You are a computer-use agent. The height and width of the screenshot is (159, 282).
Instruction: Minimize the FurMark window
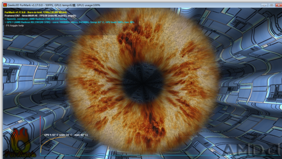tap(264, 5)
